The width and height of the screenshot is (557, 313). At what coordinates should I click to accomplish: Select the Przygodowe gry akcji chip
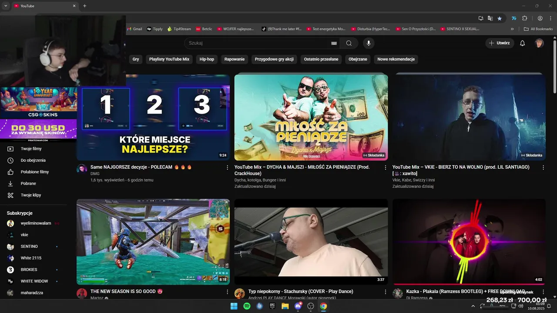tap(274, 59)
